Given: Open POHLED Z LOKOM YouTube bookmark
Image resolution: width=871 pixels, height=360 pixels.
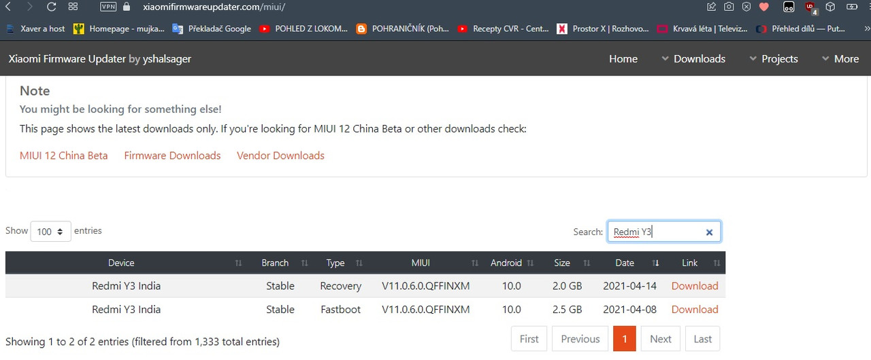Looking at the screenshot, I should 303,29.
